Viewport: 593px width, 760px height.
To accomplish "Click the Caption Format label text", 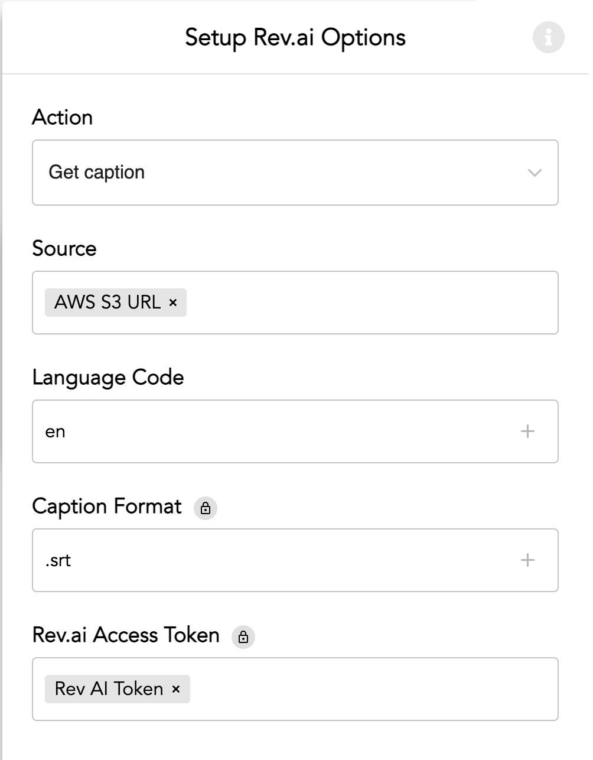I will [x=107, y=506].
